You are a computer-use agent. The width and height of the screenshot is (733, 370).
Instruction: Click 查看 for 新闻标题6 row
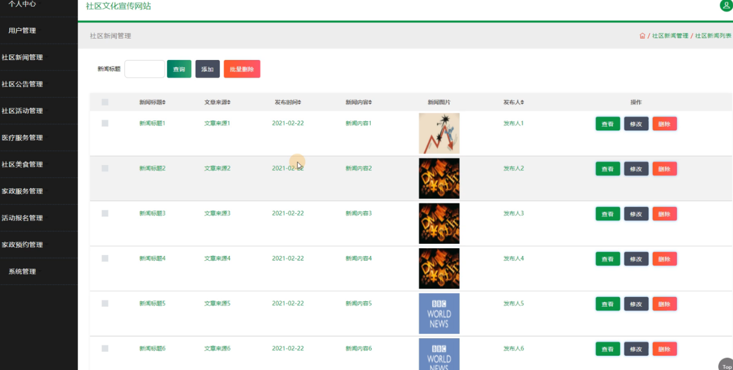608,349
